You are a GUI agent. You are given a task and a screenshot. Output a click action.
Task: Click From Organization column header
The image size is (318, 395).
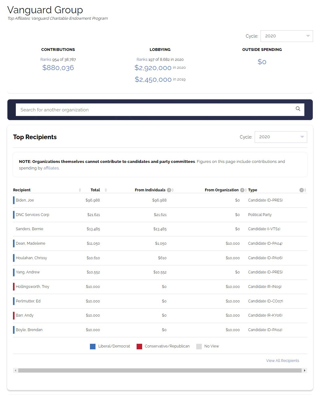[x=222, y=190]
